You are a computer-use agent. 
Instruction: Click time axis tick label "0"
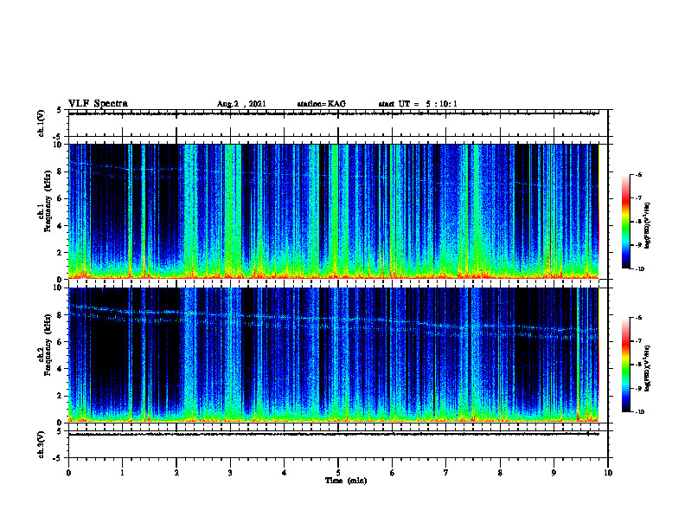point(68,473)
